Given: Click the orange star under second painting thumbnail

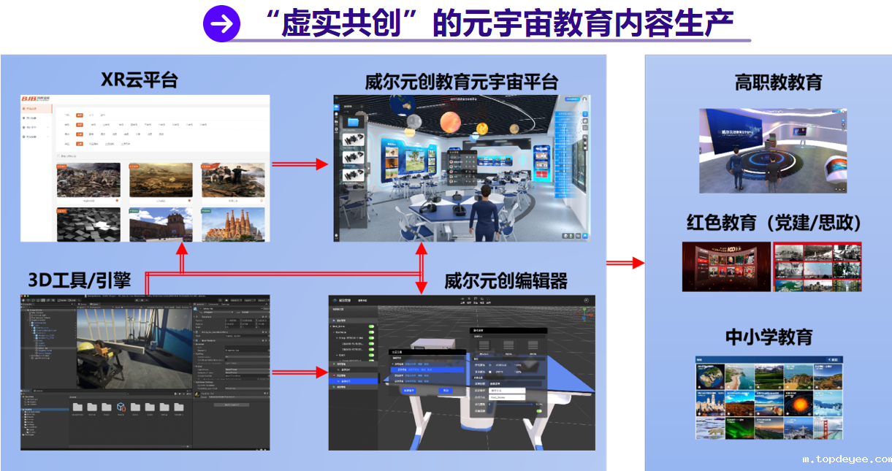Looking at the screenshot, I should click(x=188, y=199).
